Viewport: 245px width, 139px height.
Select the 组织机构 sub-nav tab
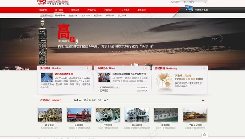(x=85, y=16)
